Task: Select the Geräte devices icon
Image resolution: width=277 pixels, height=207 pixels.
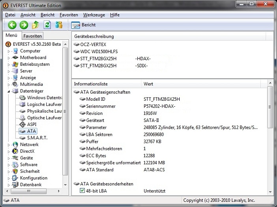Action: tap(15, 158)
